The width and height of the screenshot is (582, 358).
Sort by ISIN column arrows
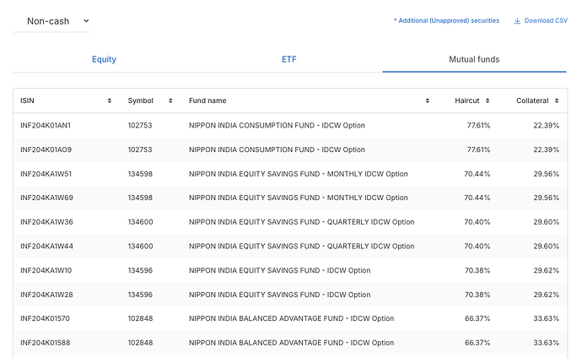[110, 100]
